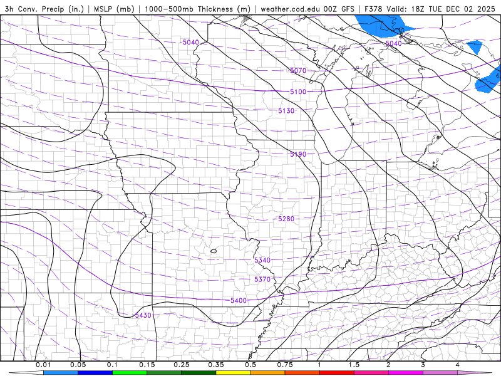Viewport: 501px width, 376px height.
Task: Click the 1.5 legend value
Action: point(354,365)
